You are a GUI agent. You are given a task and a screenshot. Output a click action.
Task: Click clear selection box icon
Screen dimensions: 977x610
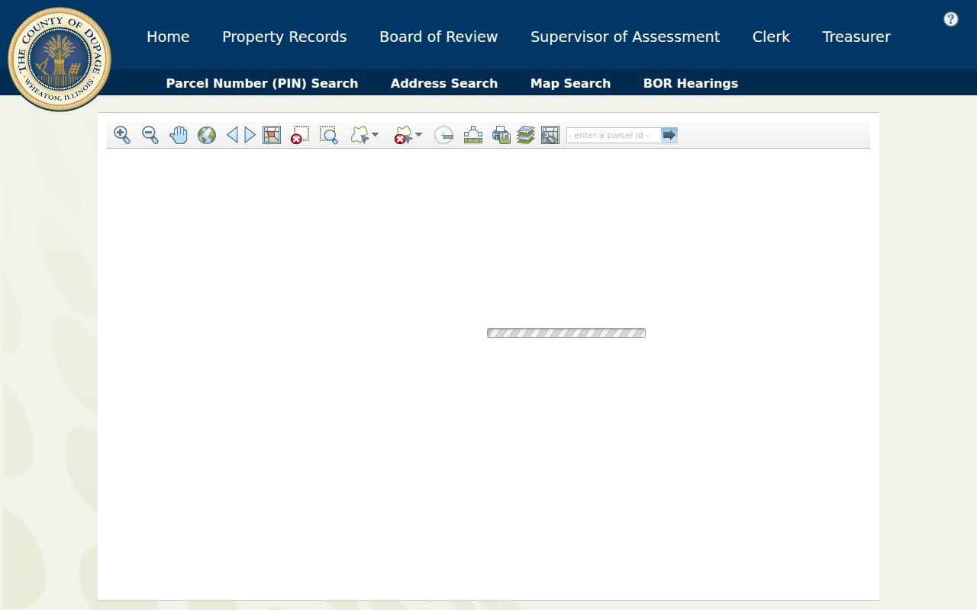pyautogui.click(x=300, y=135)
